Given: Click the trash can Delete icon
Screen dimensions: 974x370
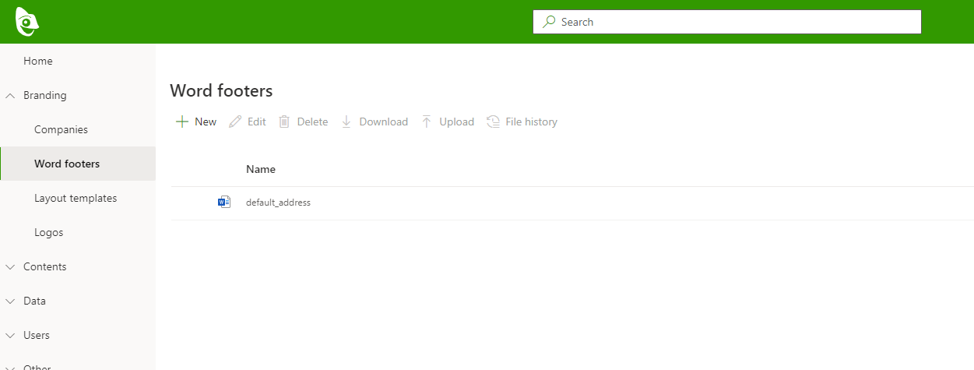Looking at the screenshot, I should pos(284,122).
